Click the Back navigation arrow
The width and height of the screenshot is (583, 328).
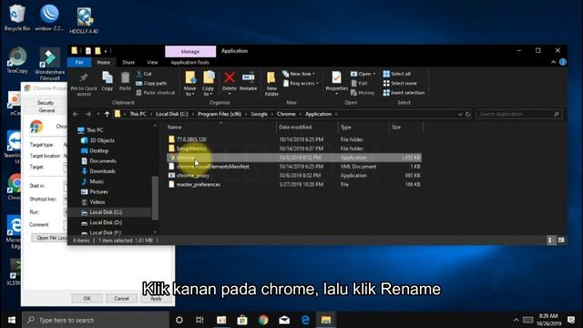[76, 114]
